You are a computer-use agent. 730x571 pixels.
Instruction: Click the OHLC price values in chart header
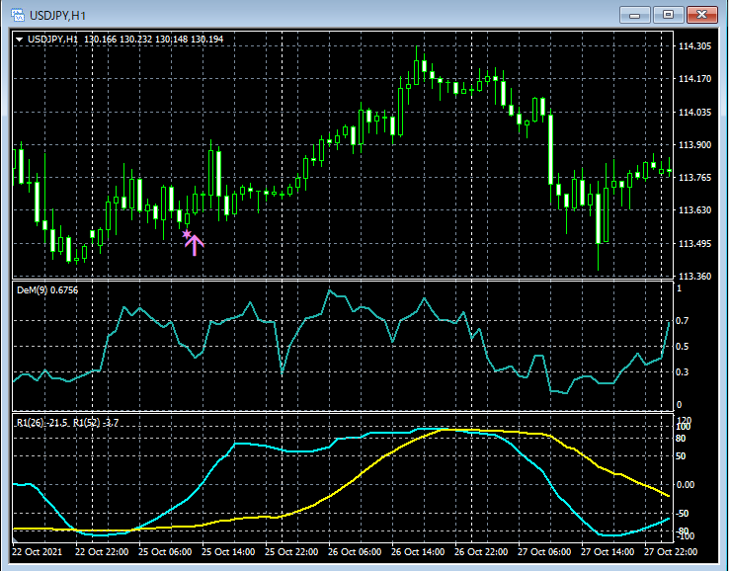point(153,39)
